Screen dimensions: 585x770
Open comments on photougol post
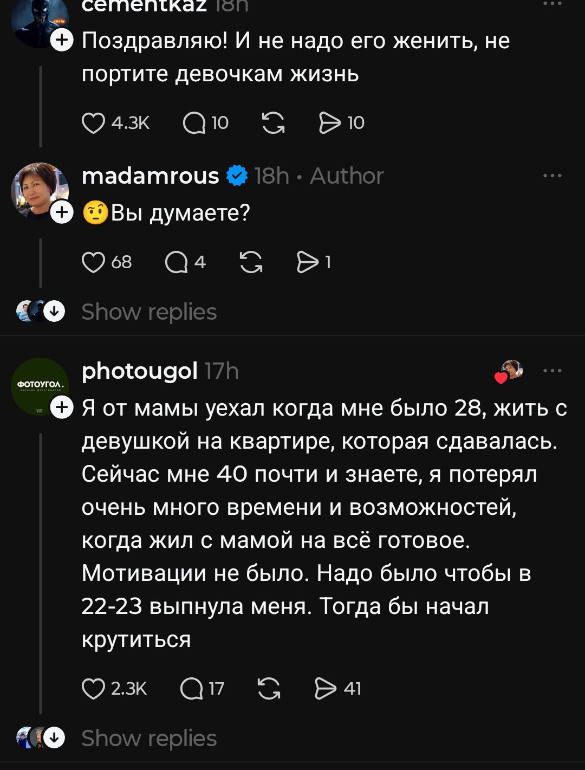191,689
